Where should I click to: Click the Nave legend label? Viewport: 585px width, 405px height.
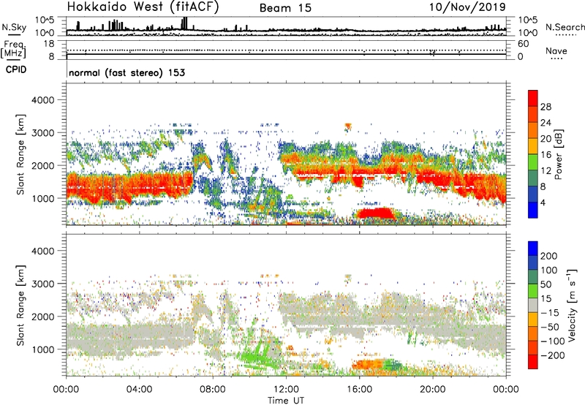point(556,50)
